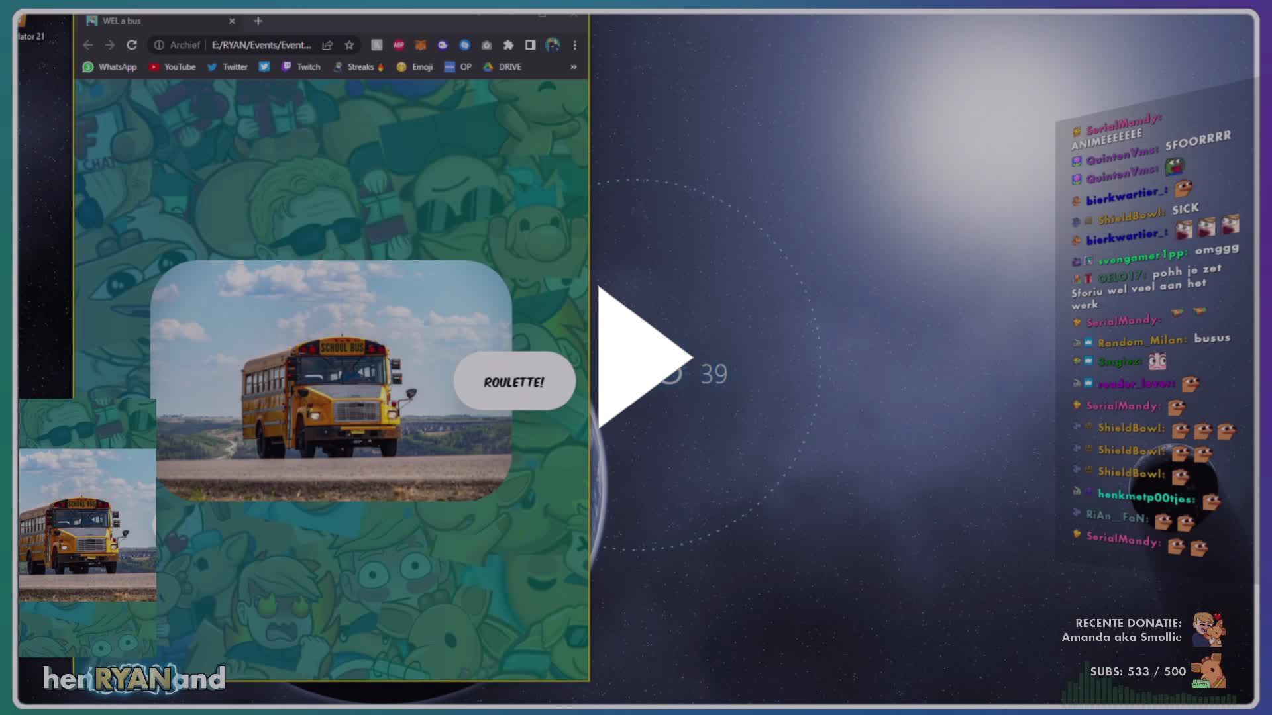Click the browser profile avatar icon

[552, 45]
